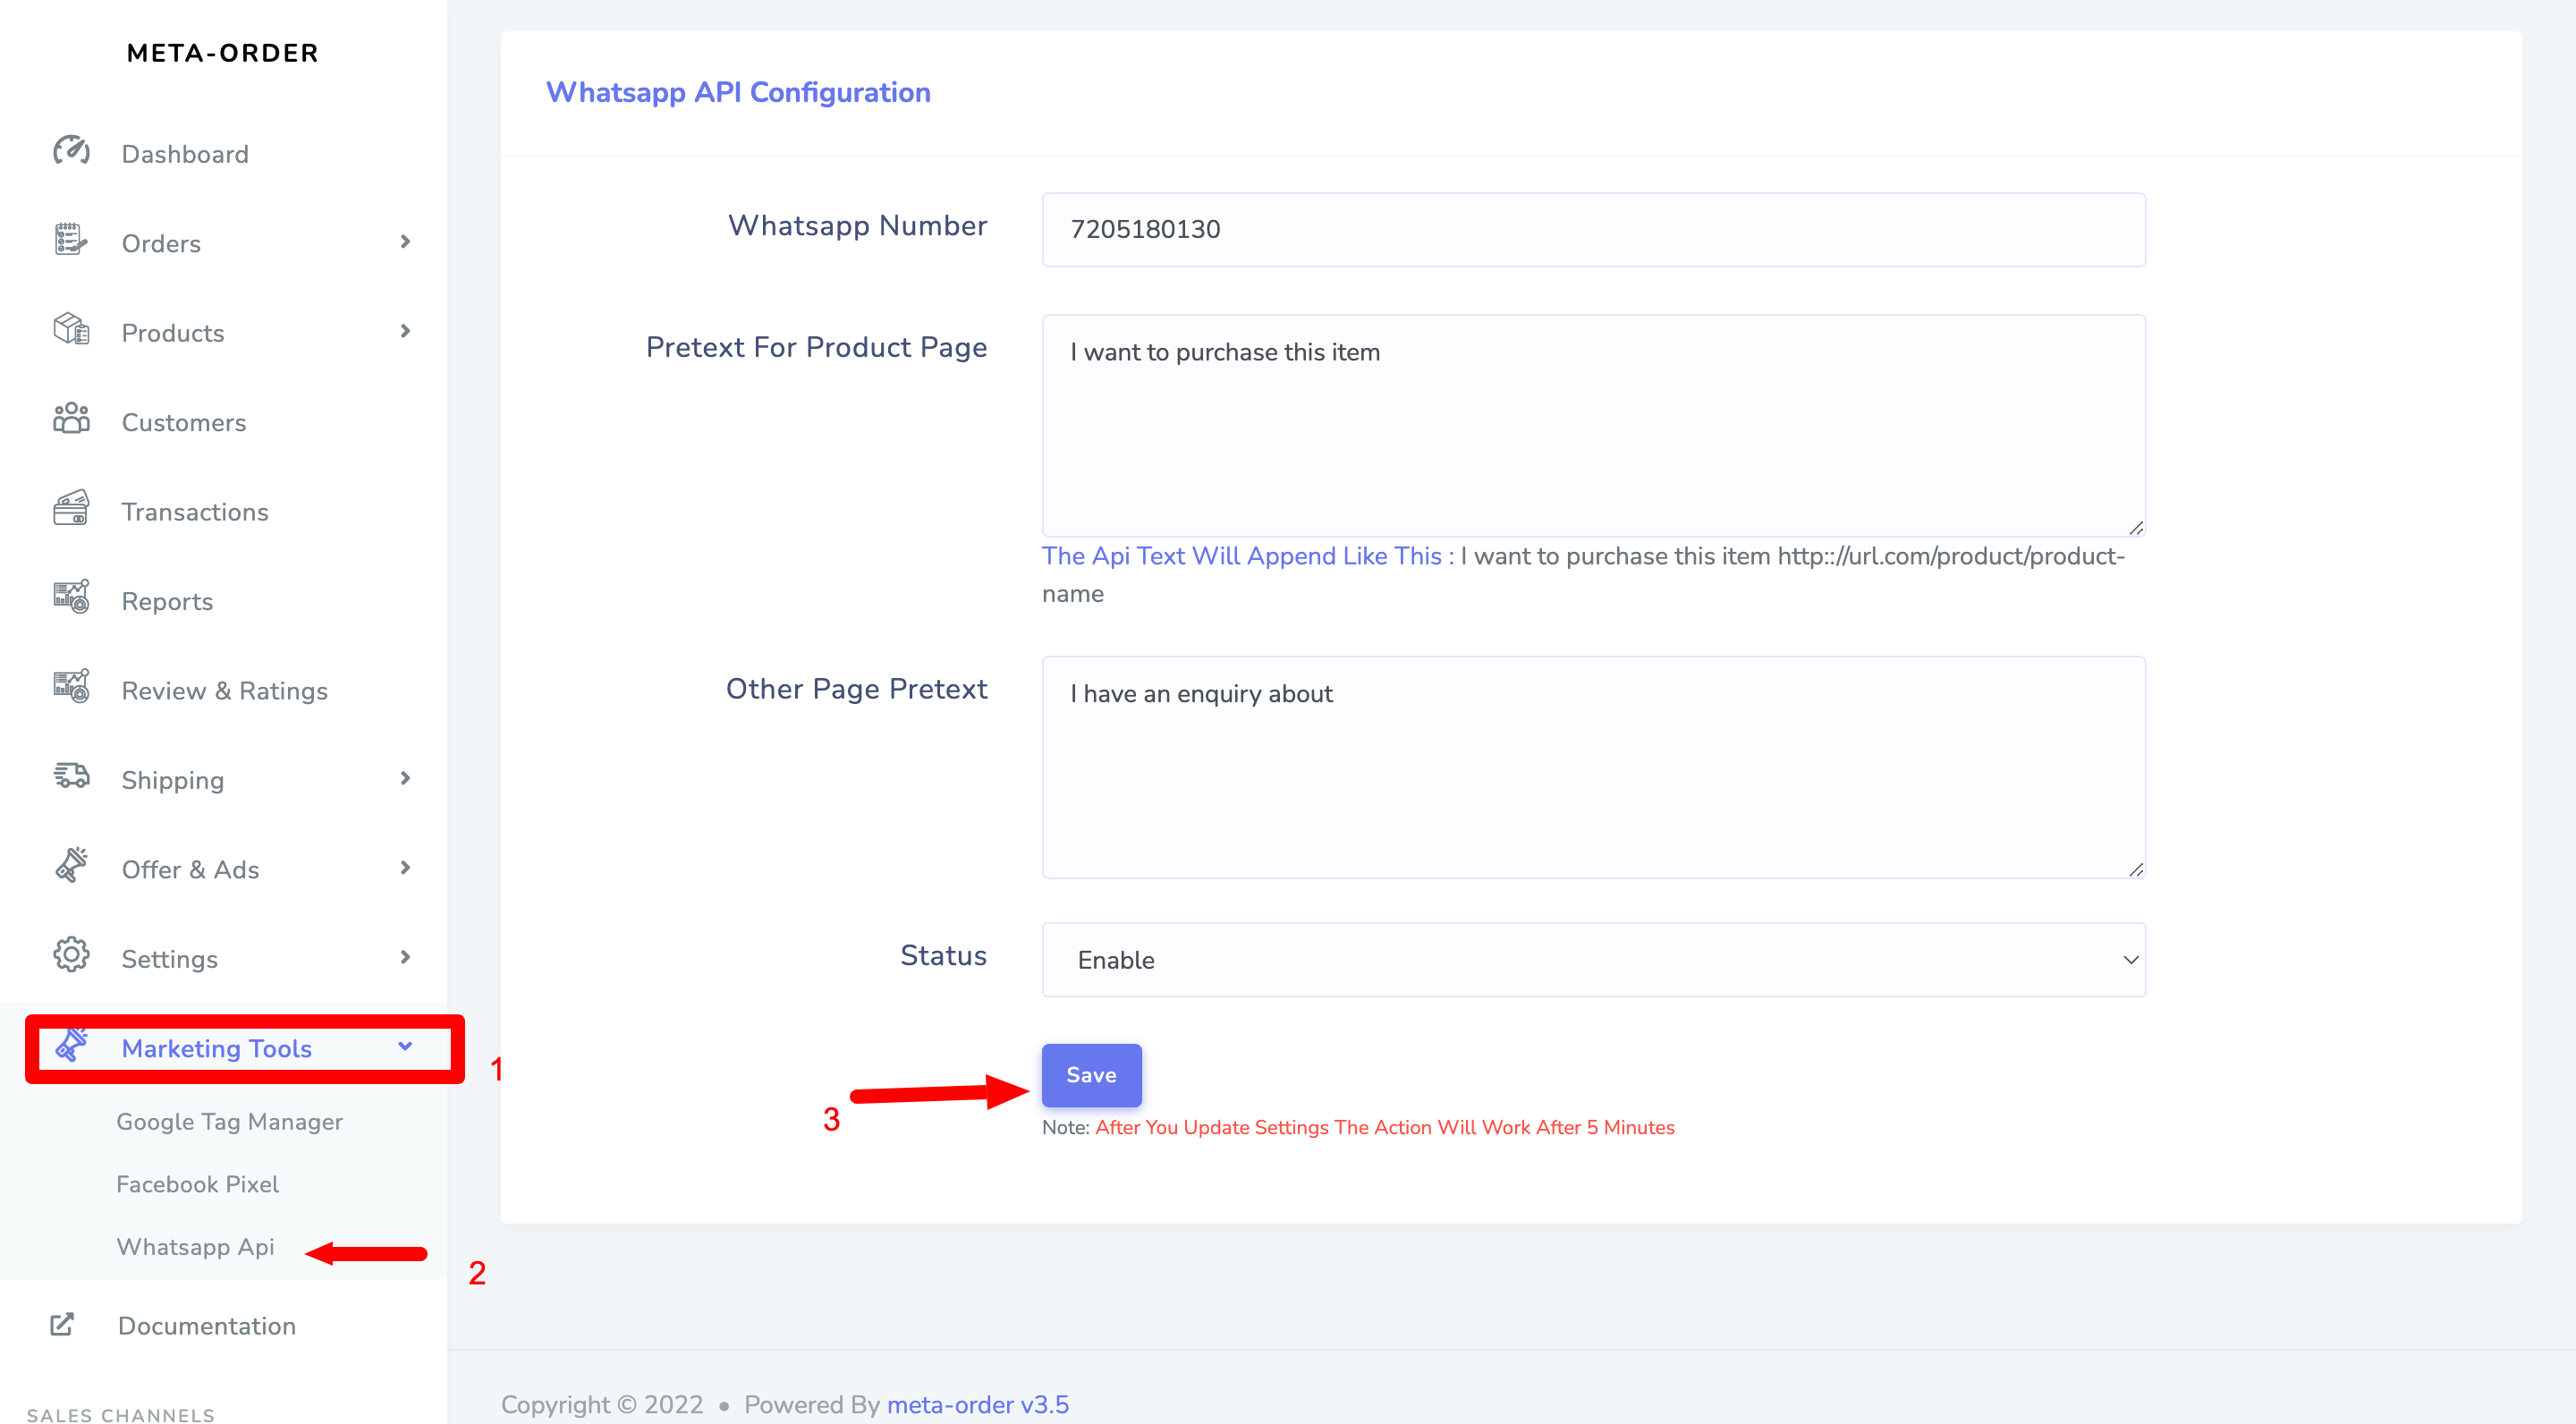
Task: Click the Shipping truck icon
Action: (70, 776)
